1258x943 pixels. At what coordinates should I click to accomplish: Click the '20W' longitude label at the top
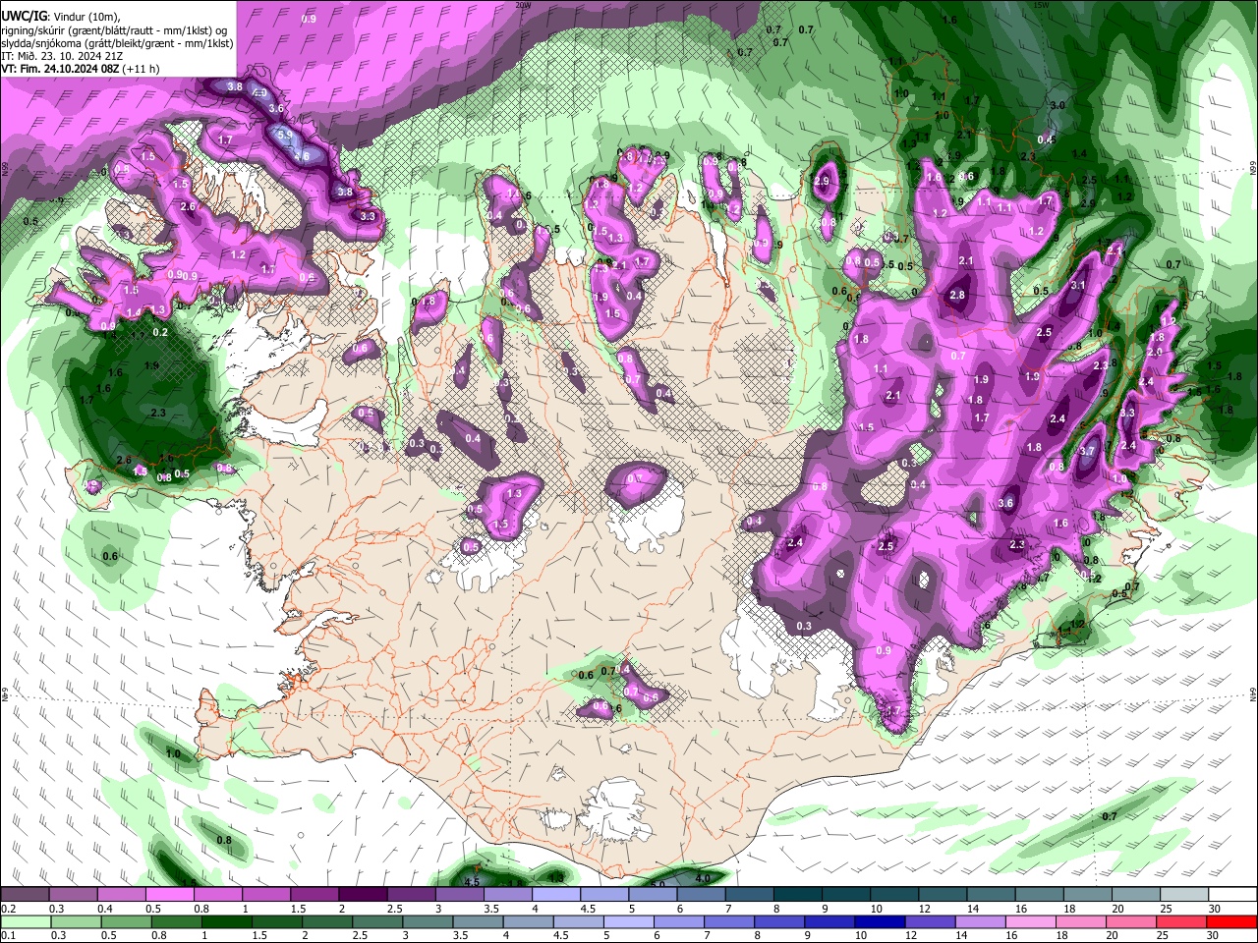(523, 5)
